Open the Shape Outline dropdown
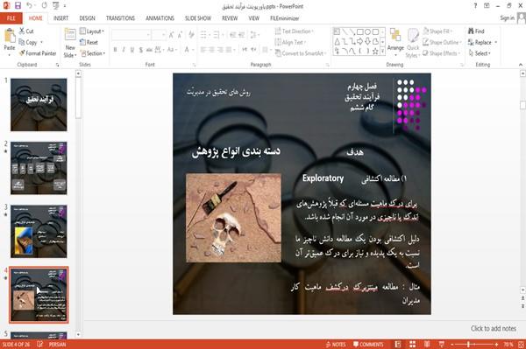The width and height of the screenshot is (526, 349). point(442,42)
